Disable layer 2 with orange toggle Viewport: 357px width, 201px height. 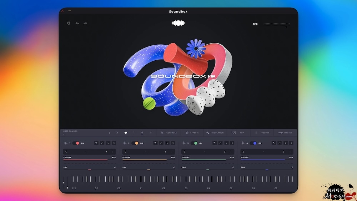[x=135, y=143]
